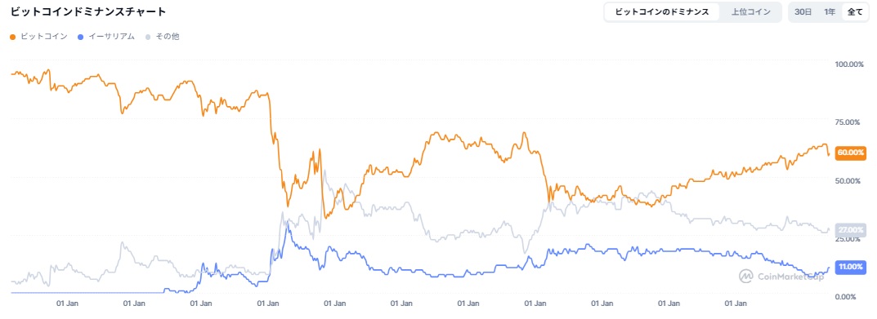Click the 100.00% y-axis label

pyautogui.click(x=848, y=64)
